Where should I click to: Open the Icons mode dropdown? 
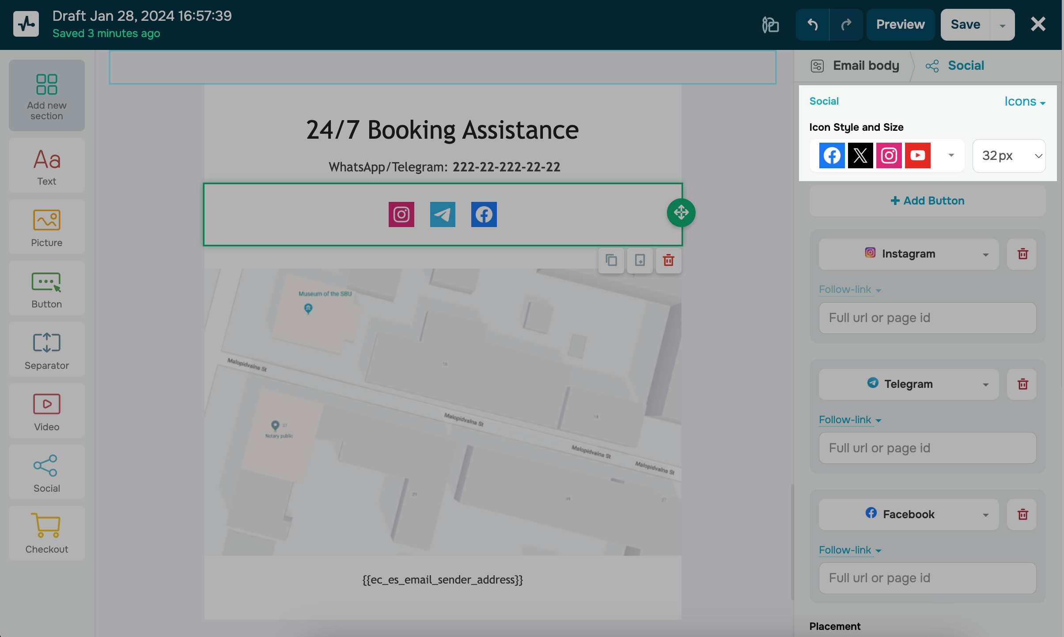(x=1024, y=102)
